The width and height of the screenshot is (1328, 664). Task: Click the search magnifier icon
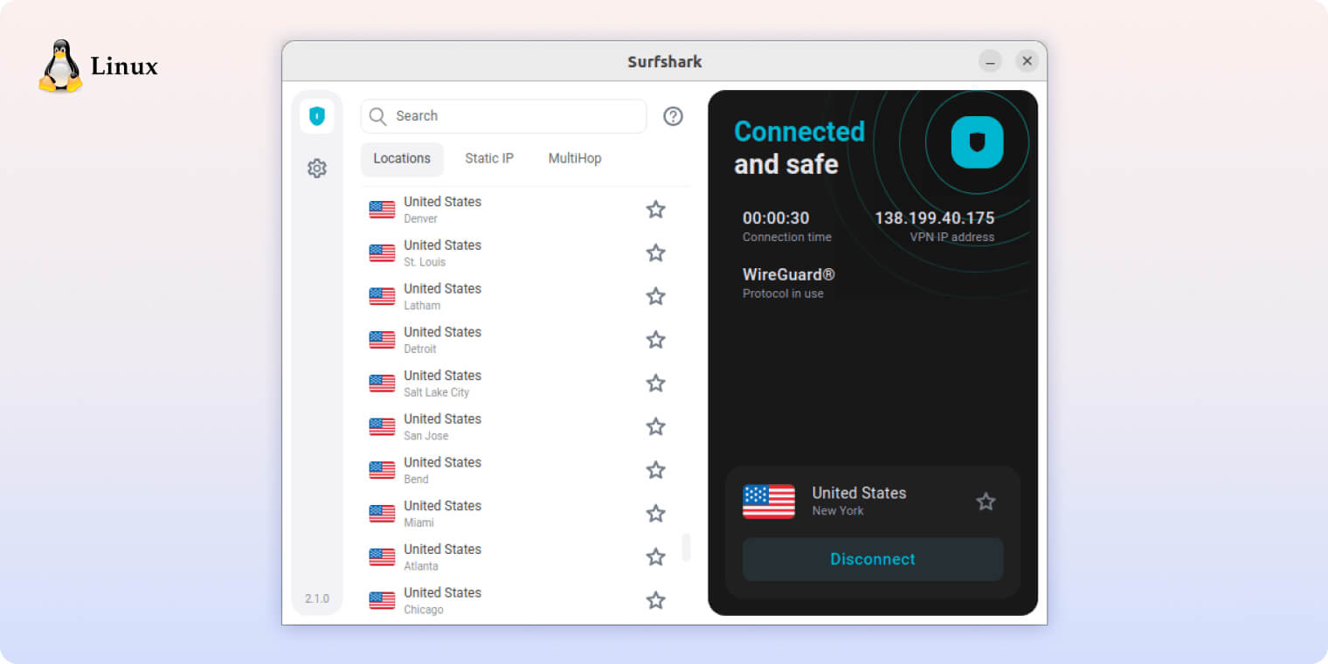point(377,116)
